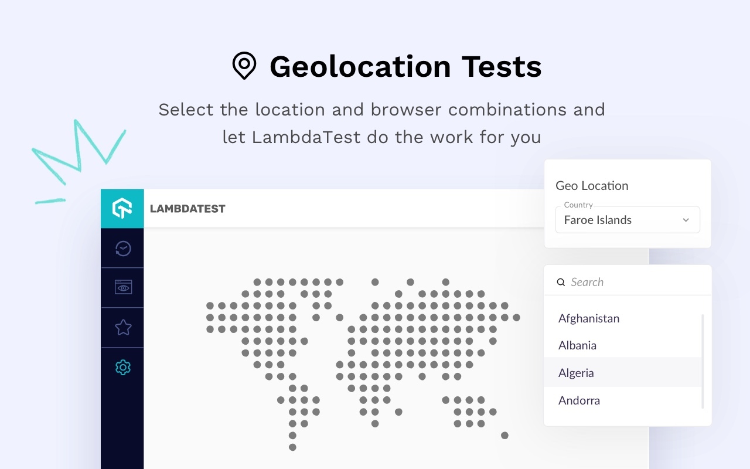Viewport: 750px width, 469px height.
Task: Expand the country selector chevron arrow
Action: coord(686,220)
